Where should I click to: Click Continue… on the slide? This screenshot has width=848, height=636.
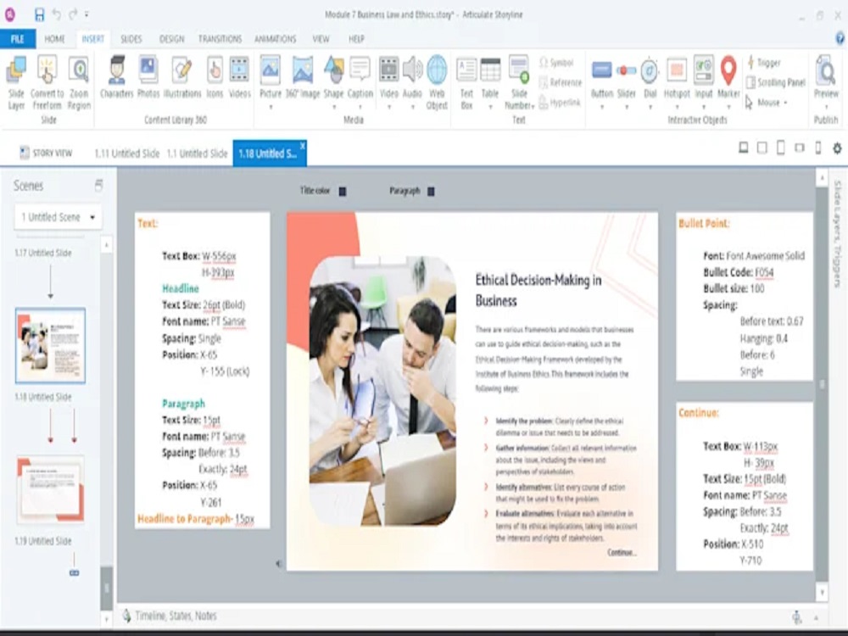622,552
